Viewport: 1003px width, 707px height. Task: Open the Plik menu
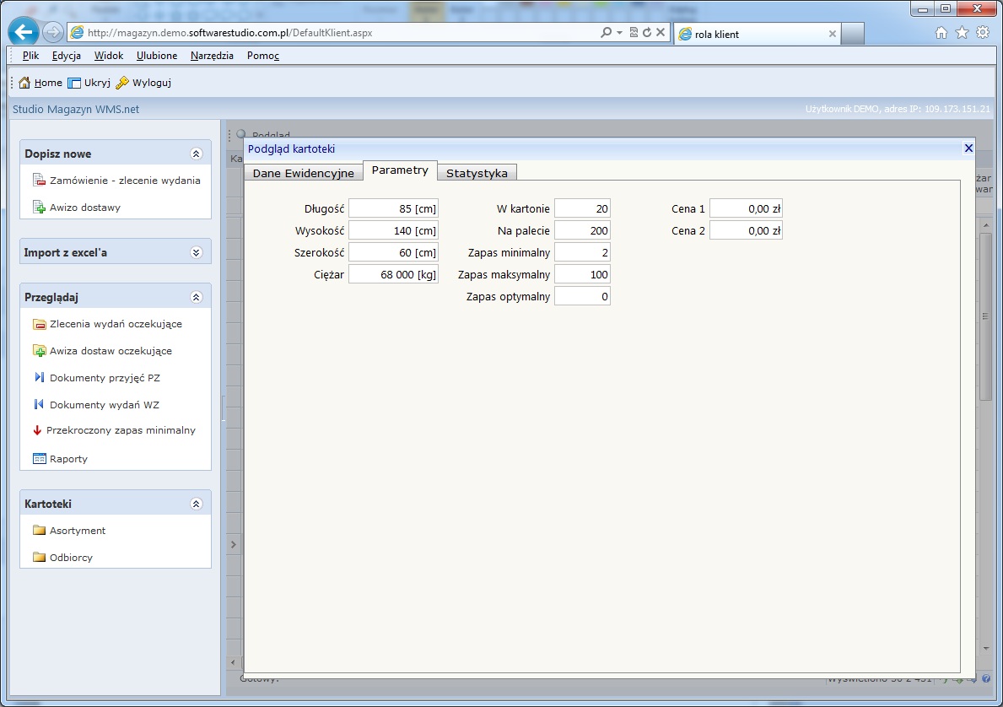[30, 56]
